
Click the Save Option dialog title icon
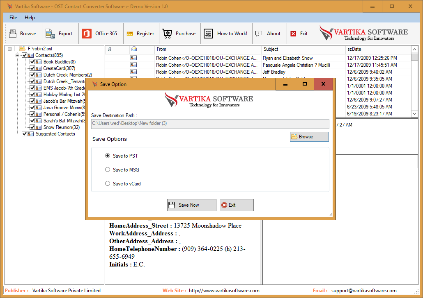click(95, 84)
